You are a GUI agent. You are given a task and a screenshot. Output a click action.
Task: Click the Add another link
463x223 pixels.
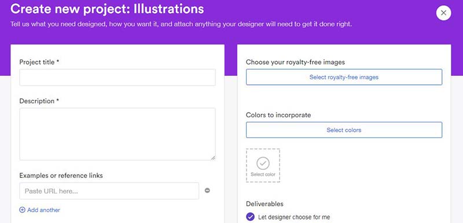pyautogui.click(x=39, y=210)
